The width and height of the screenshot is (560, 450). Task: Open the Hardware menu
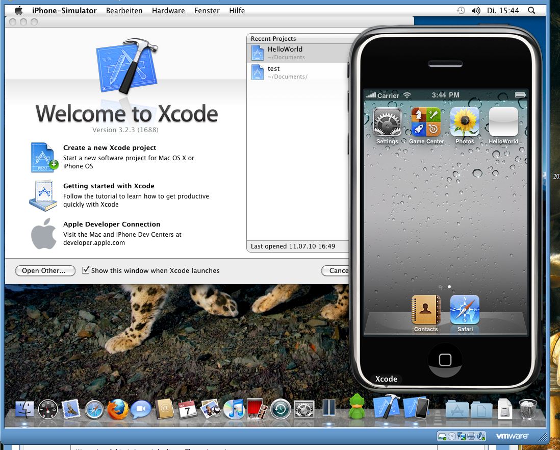[x=168, y=10]
